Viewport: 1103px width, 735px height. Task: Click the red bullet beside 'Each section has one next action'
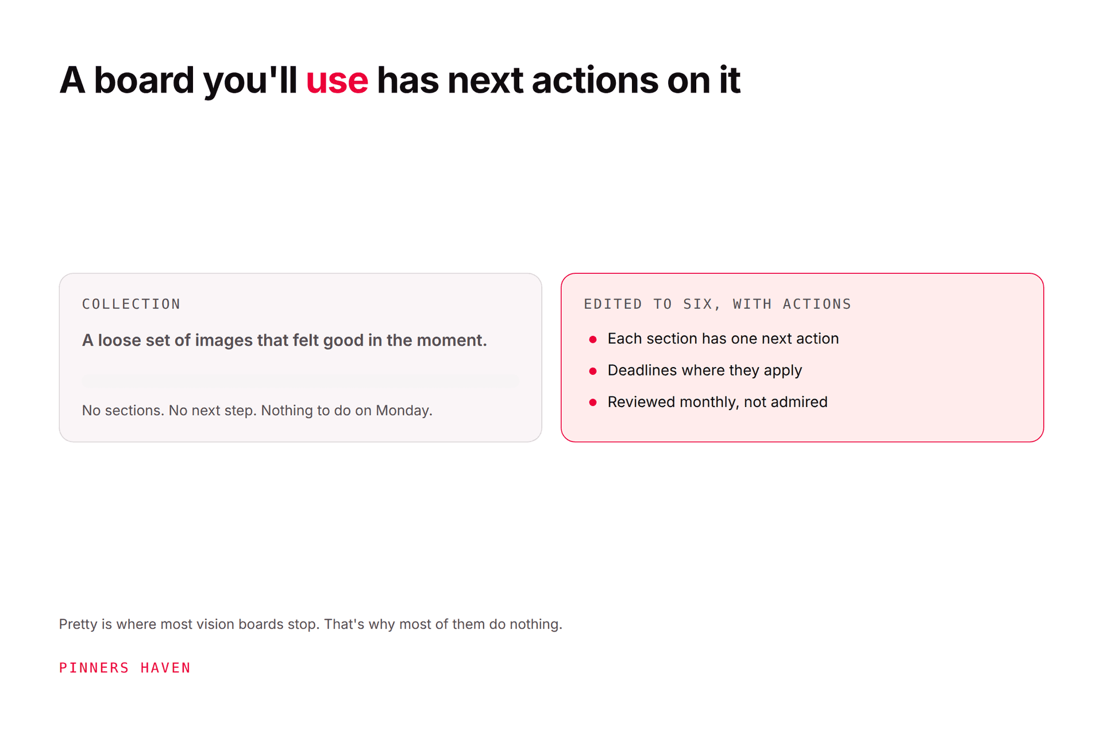[593, 339]
